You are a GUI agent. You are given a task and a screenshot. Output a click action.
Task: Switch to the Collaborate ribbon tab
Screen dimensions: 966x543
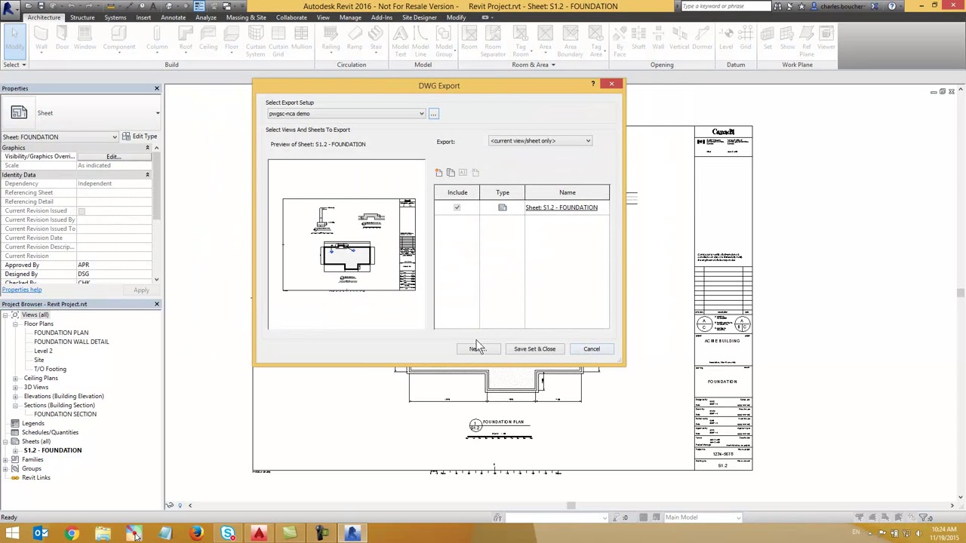(291, 17)
